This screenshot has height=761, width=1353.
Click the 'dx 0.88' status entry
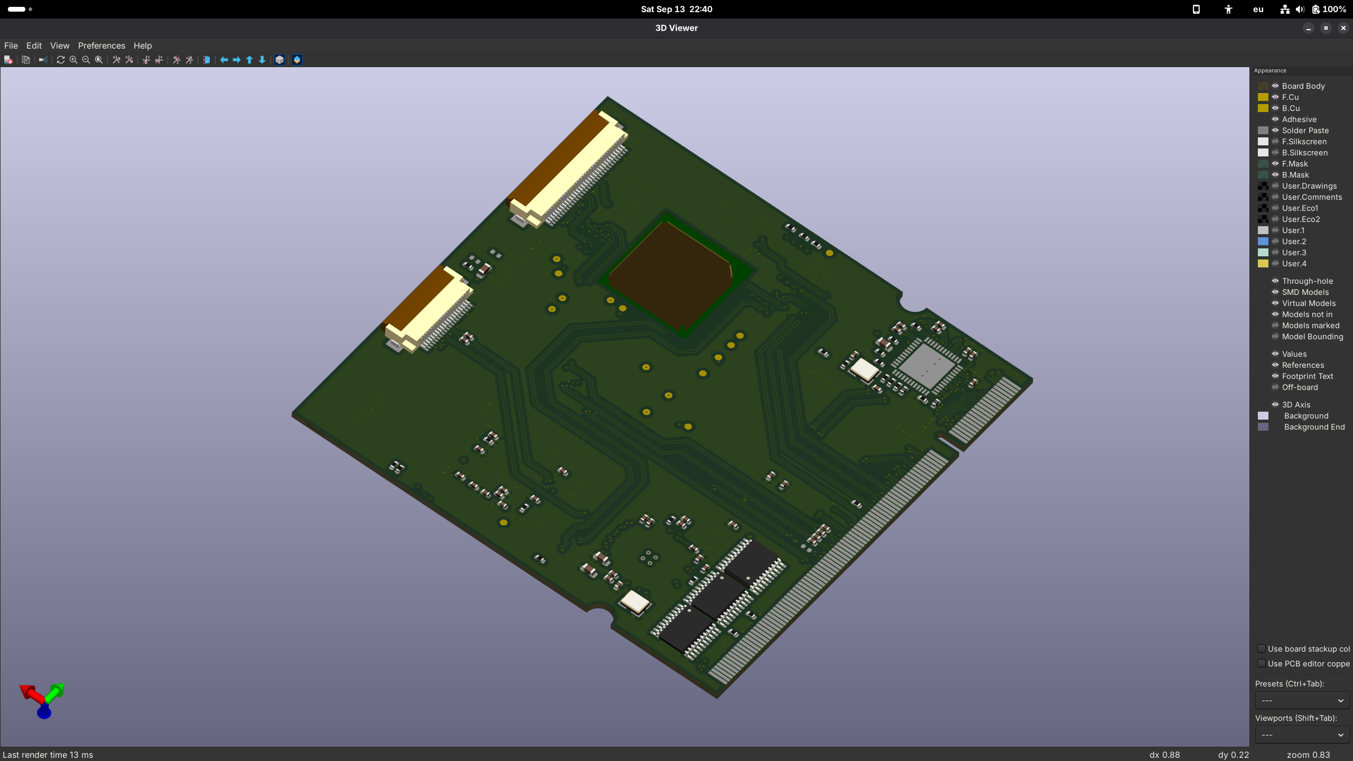(1164, 755)
